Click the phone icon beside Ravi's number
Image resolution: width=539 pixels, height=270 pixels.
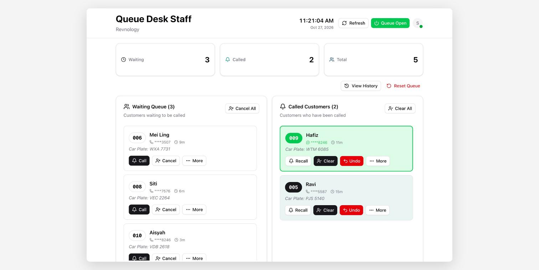click(x=308, y=192)
